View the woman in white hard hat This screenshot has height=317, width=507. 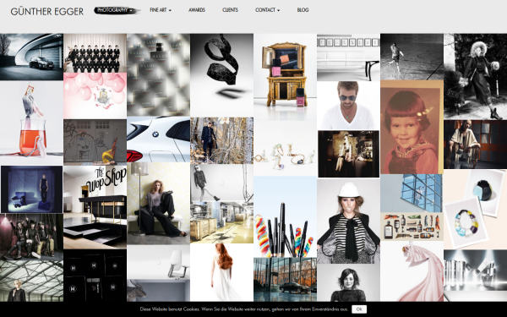(x=348, y=221)
